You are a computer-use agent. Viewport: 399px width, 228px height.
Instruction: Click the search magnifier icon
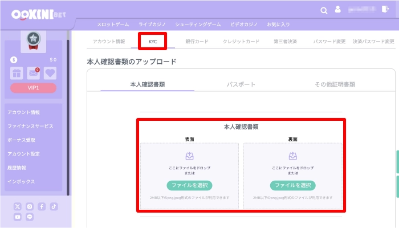pos(324,10)
